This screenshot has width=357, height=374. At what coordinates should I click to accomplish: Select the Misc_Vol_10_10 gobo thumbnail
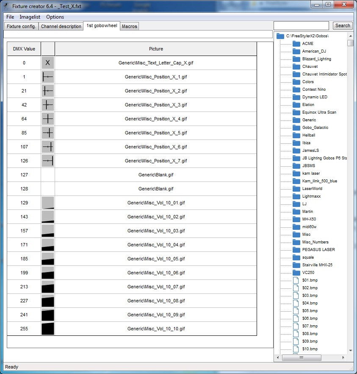coord(47,329)
